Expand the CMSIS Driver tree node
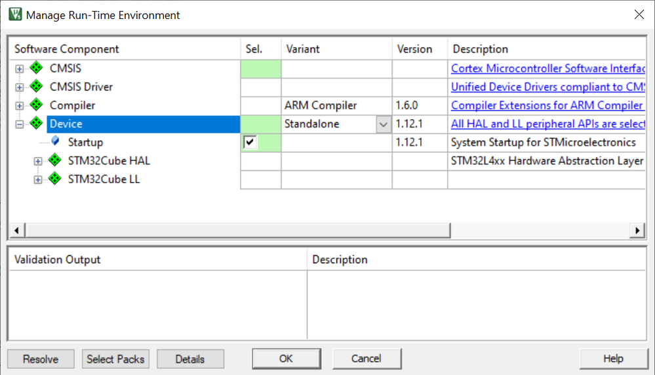This screenshot has width=655, height=375. tap(19, 87)
